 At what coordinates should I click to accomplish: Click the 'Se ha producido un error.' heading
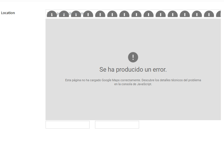point(133,69)
